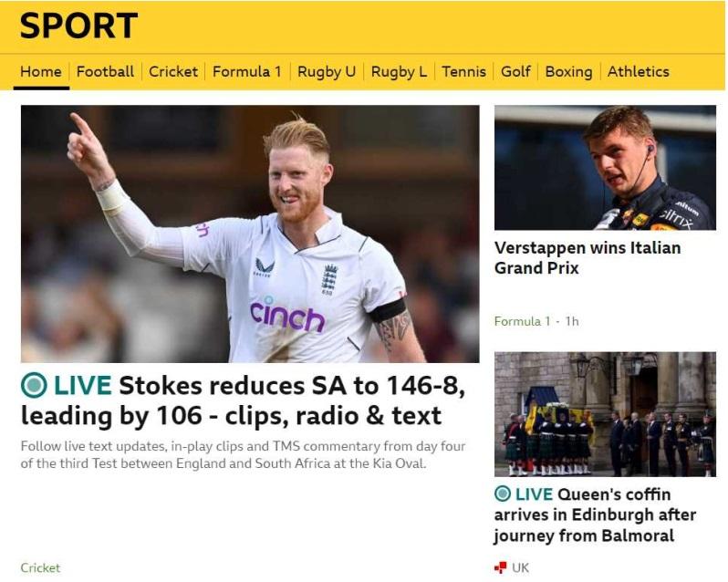The image size is (728, 582).
Task: Switch to Rugby U section
Action: tap(327, 71)
